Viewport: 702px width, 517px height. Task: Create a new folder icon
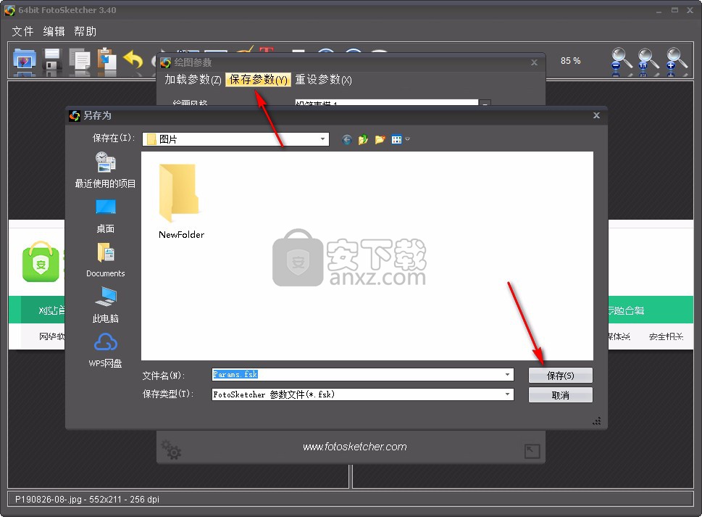(380, 140)
